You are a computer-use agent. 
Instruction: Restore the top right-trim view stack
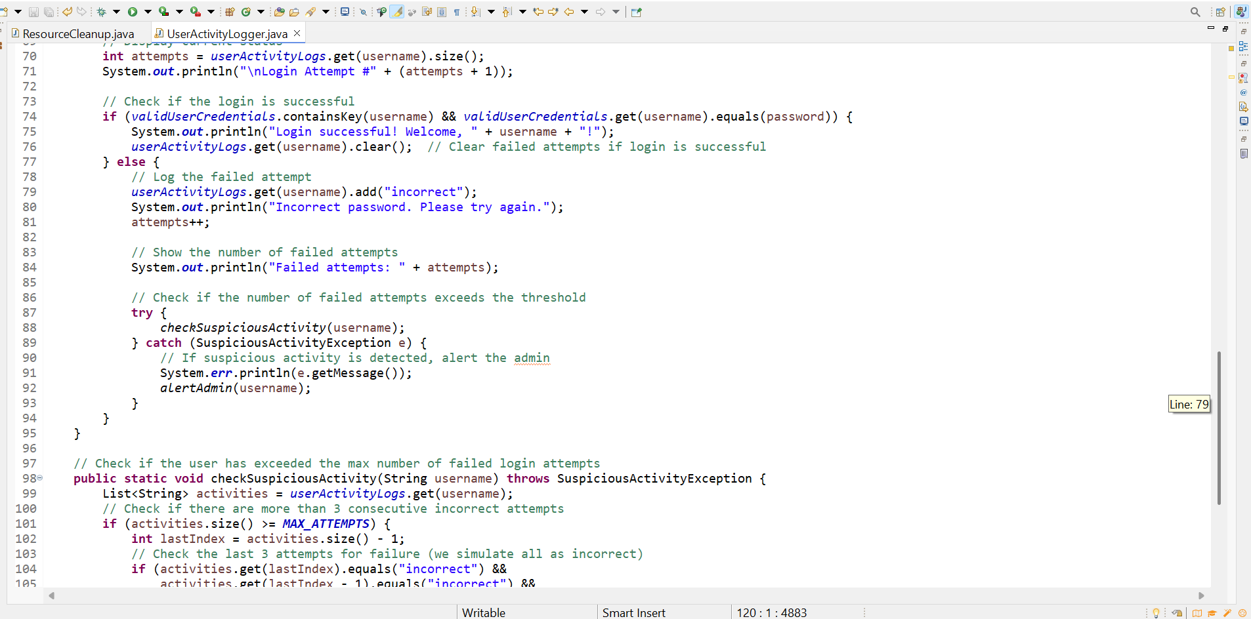click(1243, 31)
